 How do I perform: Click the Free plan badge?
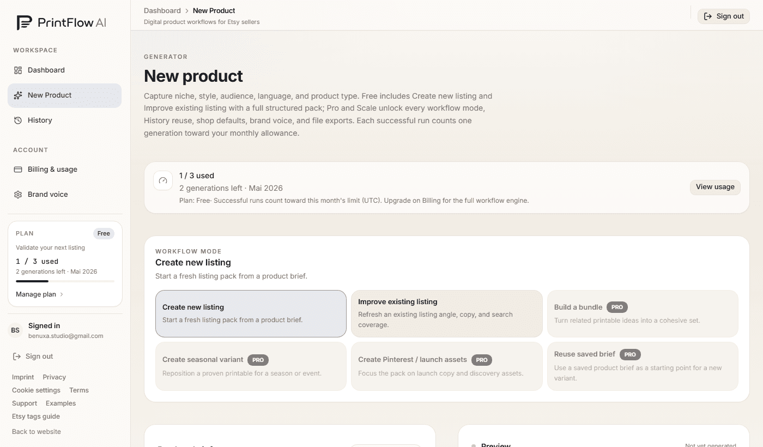104,233
